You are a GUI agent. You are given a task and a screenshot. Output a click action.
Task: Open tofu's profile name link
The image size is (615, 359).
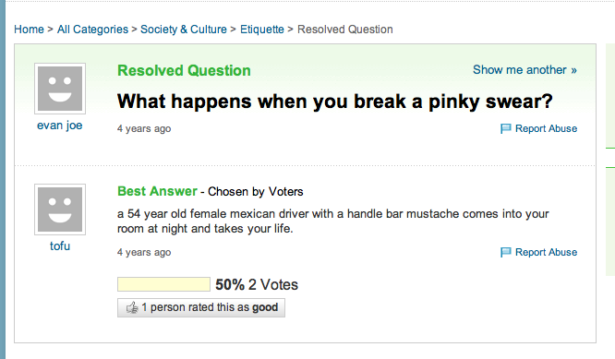(x=60, y=246)
